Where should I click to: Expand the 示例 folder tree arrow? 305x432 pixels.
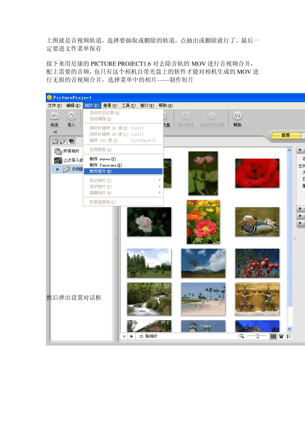58,169
